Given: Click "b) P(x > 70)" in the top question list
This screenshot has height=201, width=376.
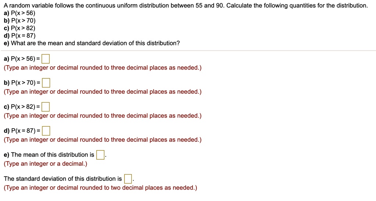Looking at the screenshot, I should (19, 21).
